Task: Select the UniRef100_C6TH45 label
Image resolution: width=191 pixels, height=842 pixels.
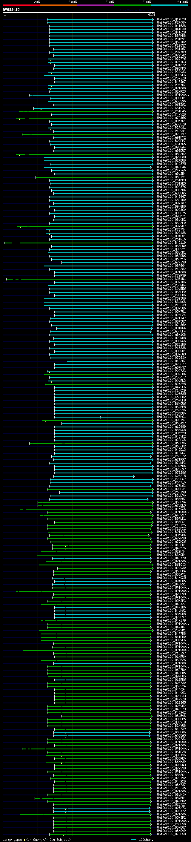Action: 171,111
